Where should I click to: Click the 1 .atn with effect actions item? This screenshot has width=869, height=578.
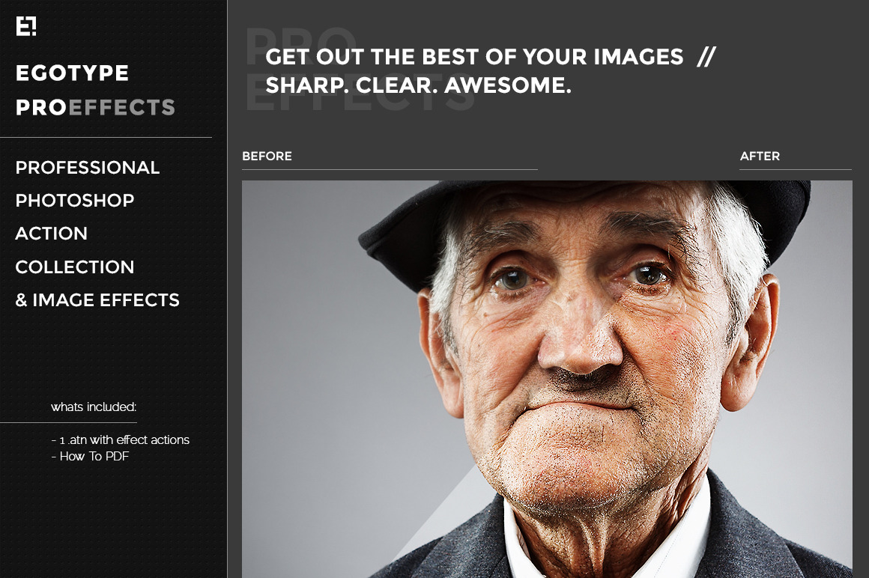(121, 440)
